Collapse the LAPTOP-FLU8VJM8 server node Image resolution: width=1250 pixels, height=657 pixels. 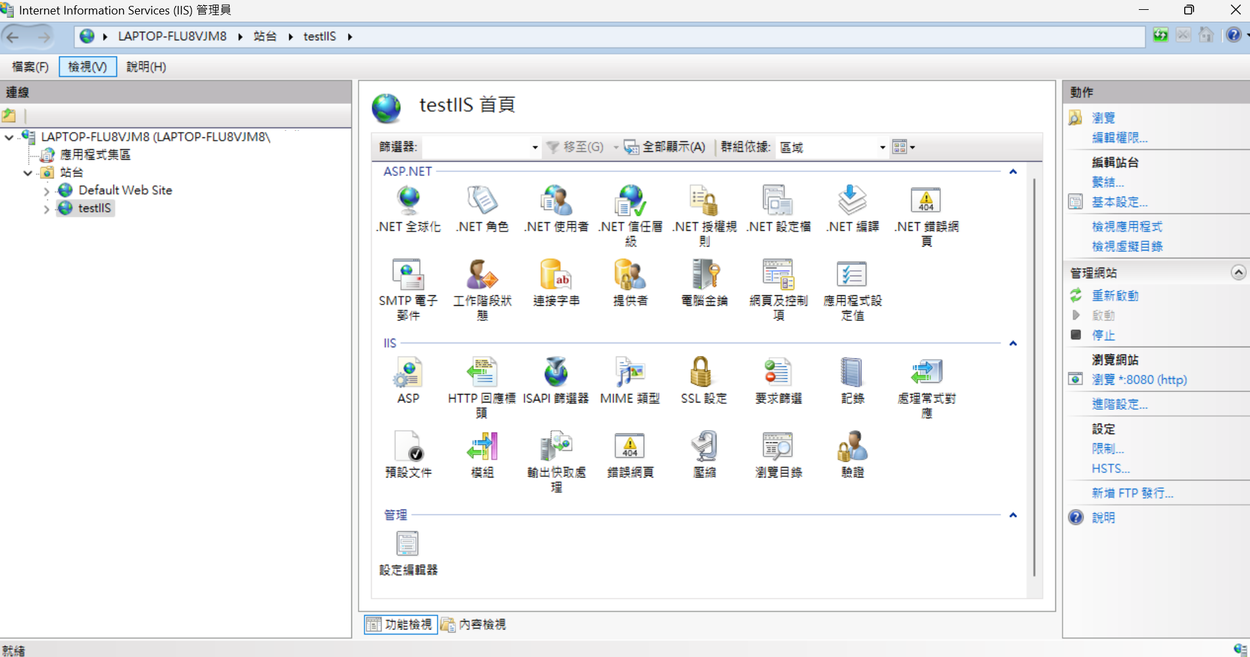click(x=9, y=137)
